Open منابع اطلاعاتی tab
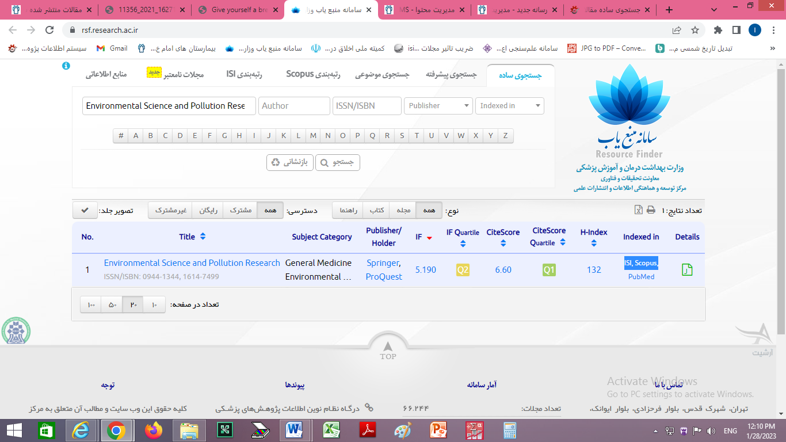 pyautogui.click(x=108, y=75)
